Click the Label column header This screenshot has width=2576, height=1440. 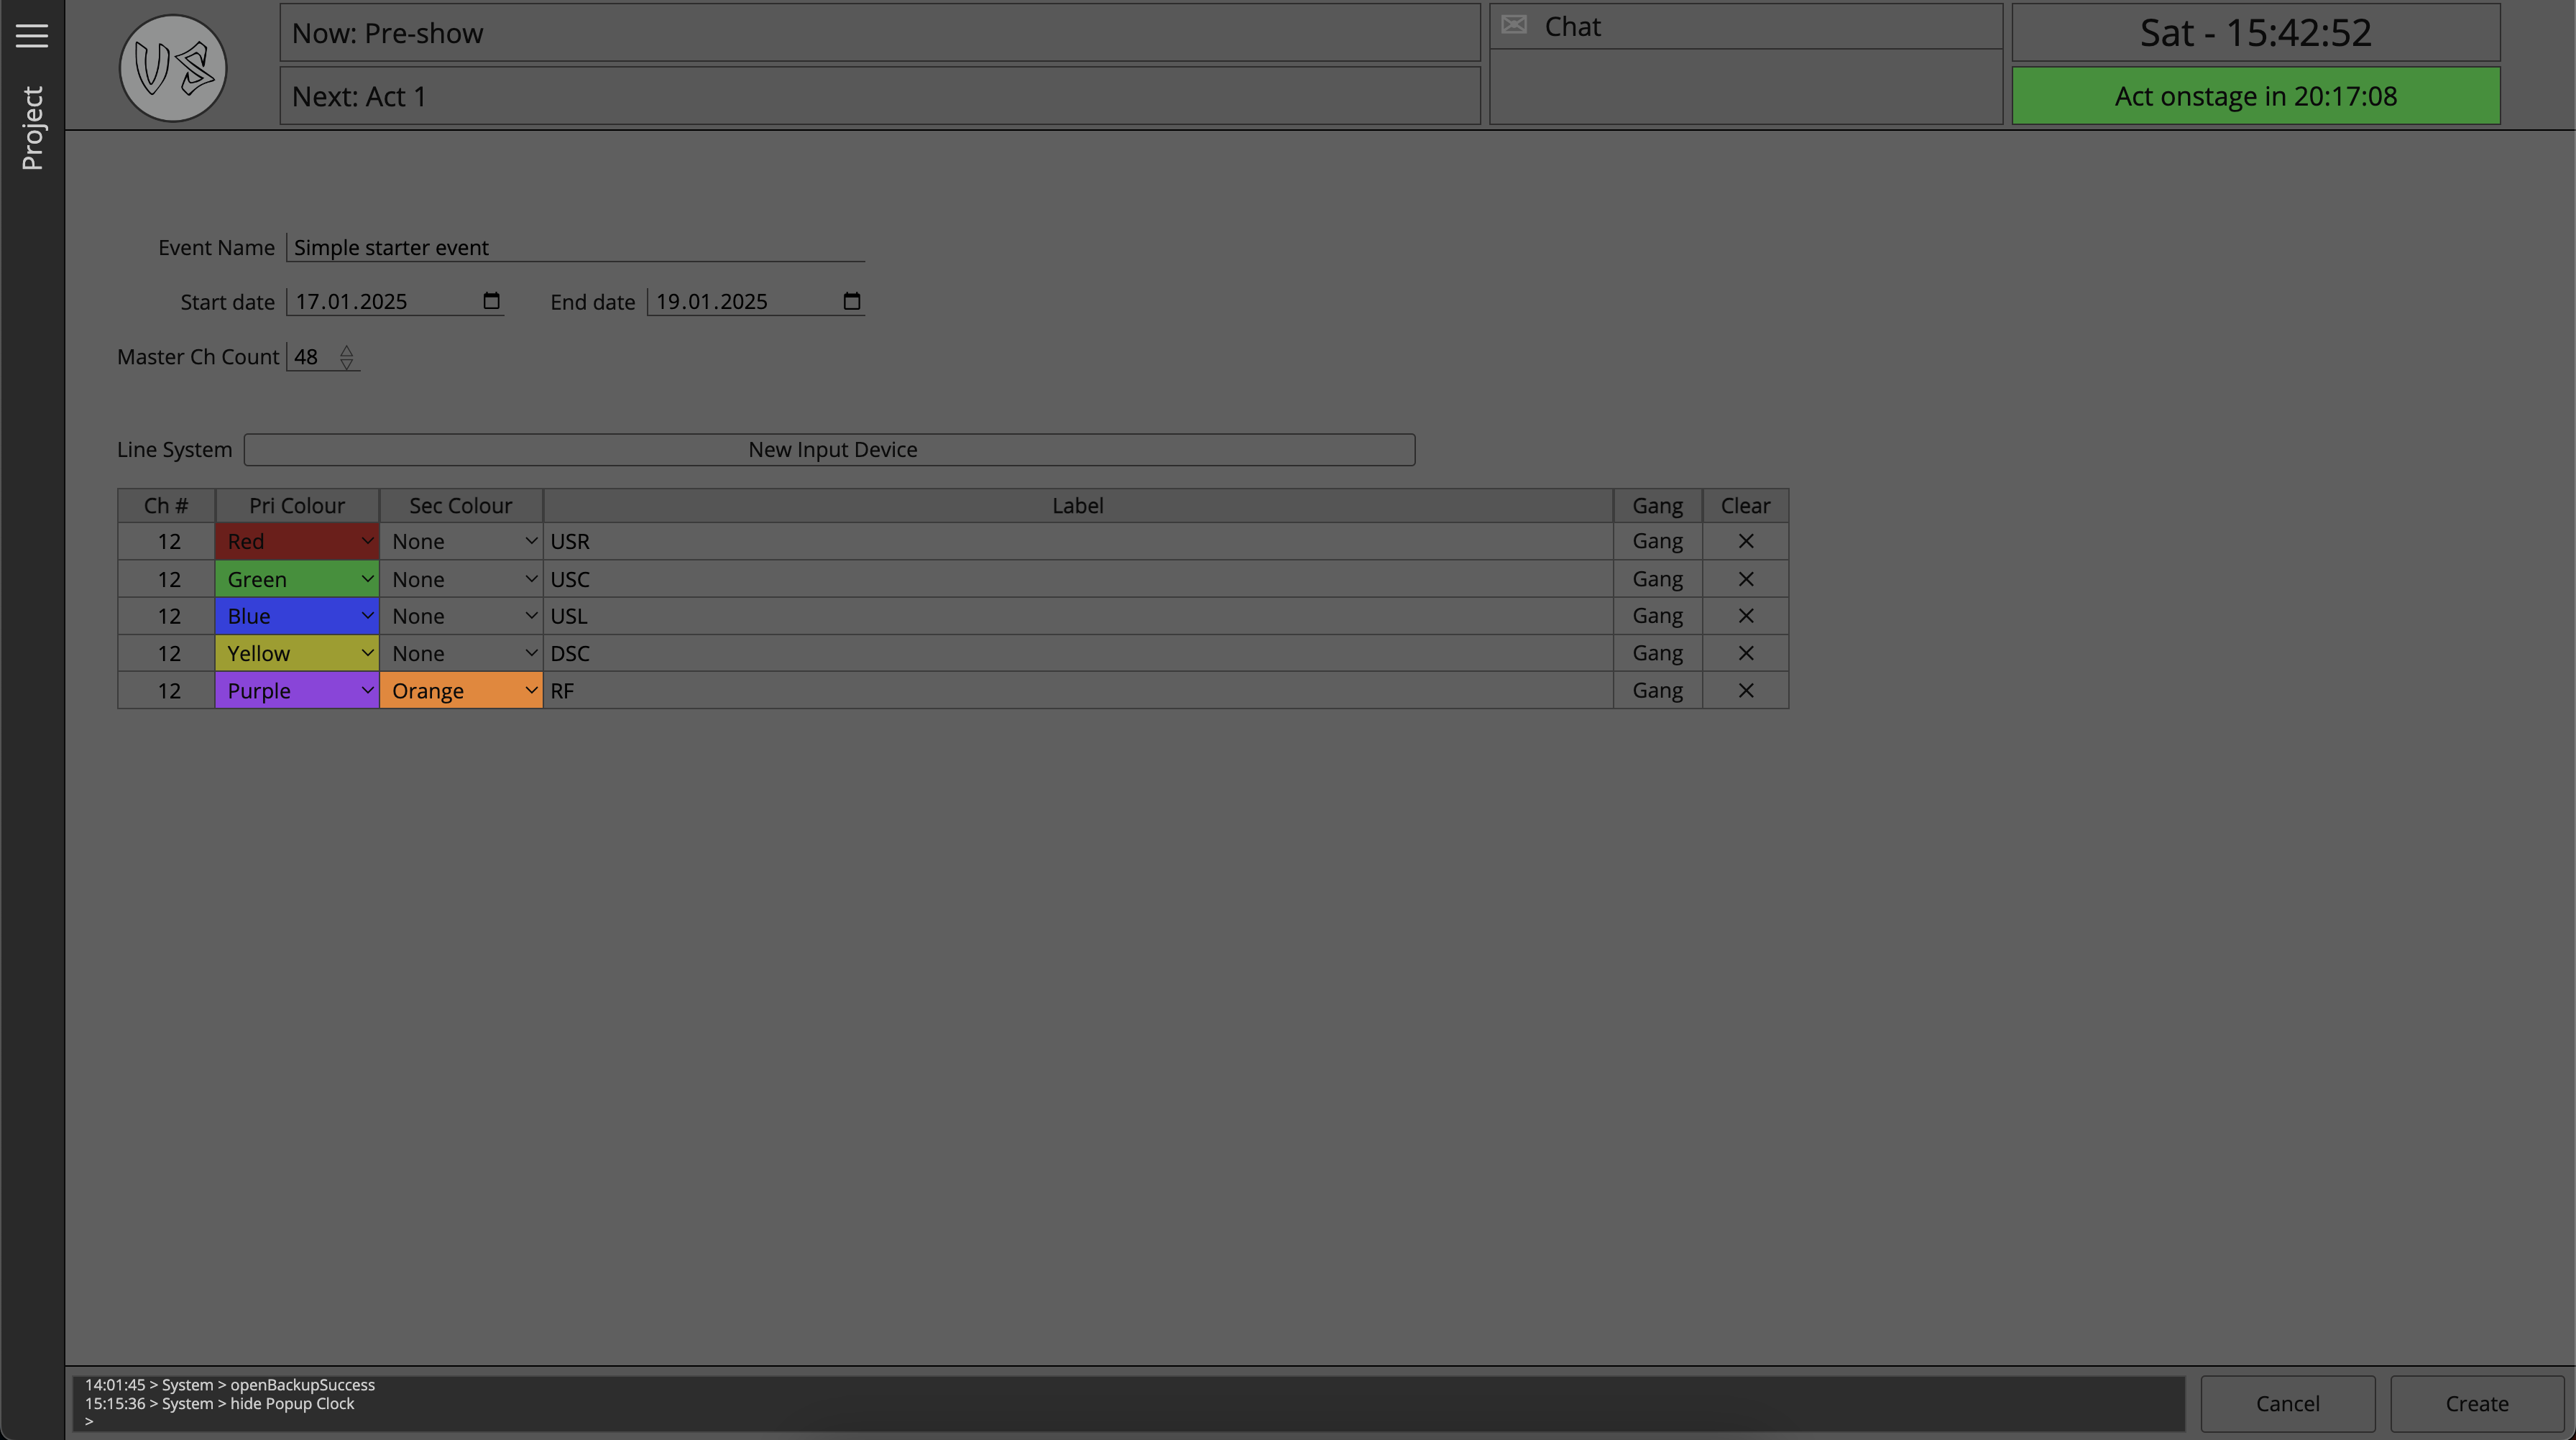(x=1078, y=506)
